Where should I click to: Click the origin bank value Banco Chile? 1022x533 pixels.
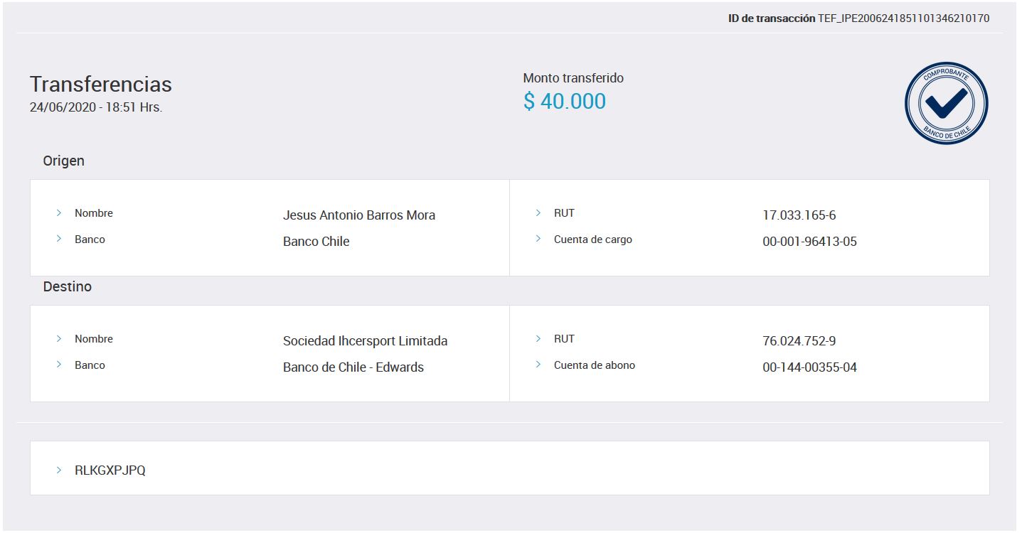(x=316, y=242)
